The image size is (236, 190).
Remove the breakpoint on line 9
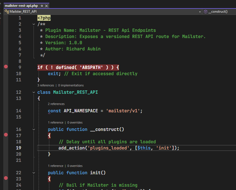tap(6, 67)
